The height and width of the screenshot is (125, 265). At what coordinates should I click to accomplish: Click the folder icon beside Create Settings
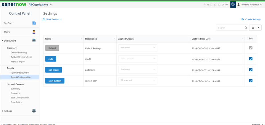click(x=243, y=19)
